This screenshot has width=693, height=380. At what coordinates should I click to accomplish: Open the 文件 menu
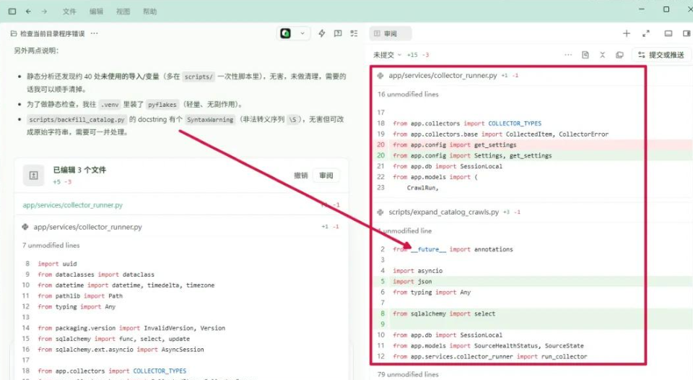pos(69,12)
